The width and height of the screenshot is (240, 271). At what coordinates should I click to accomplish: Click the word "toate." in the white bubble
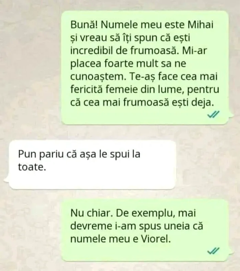32,167
